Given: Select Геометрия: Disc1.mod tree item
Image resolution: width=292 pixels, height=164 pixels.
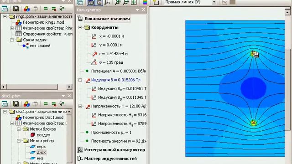Looking at the screenshot, I should [x=43, y=118].
